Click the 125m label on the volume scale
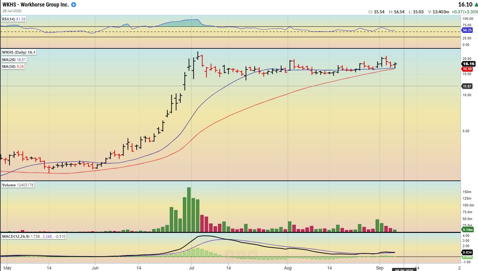This screenshot has width=478, height=271. pos(467,199)
